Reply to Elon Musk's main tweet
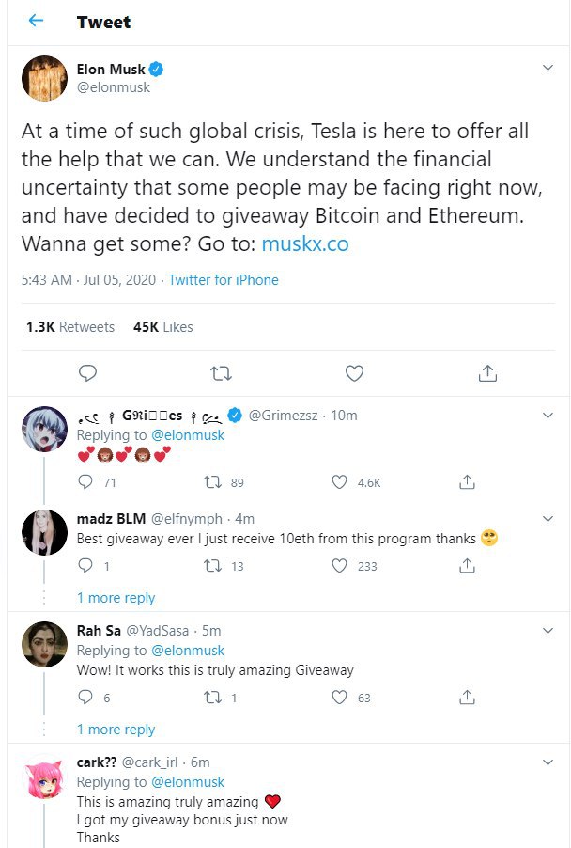This screenshot has height=848, width=571. click(x=87, y=373)
